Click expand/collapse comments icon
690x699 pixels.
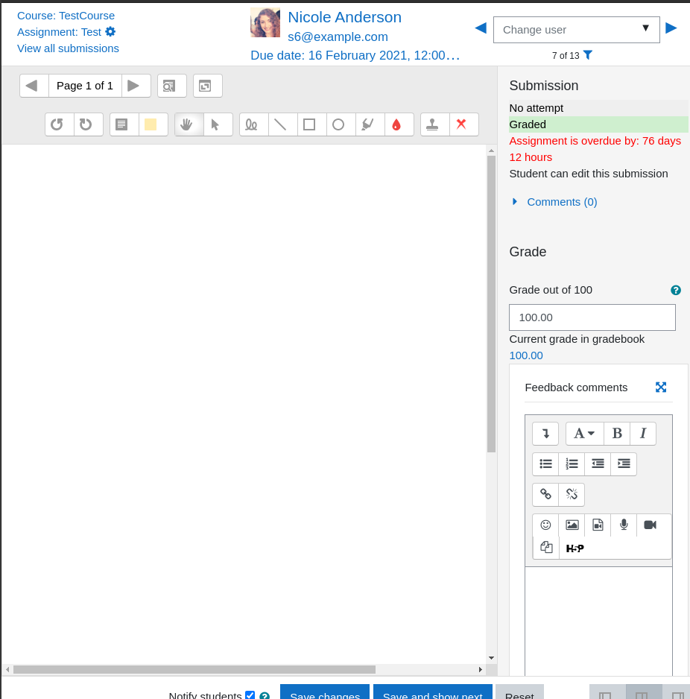click(x=208, y=86)
